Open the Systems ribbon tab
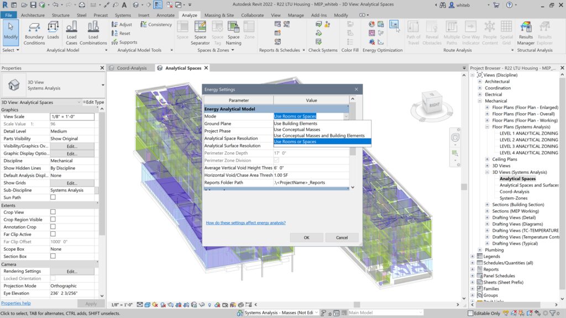 (123, 15)
